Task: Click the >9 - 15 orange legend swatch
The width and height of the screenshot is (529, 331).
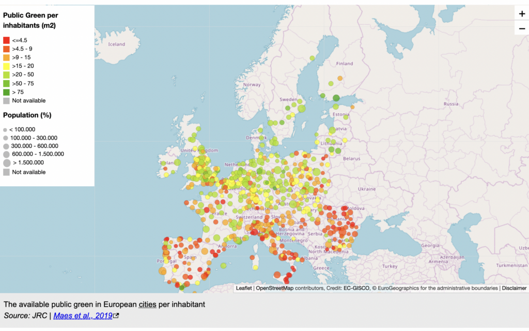Action: point(6,57)
